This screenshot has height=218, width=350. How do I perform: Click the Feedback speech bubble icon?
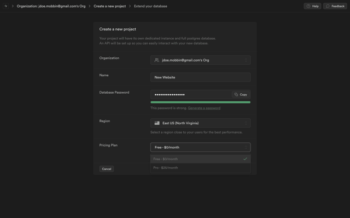coord(328,6)
